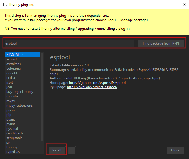Select pylint in the package list
The image size is (189, 159).
click(23, 124)
